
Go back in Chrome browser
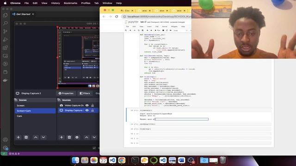pyautogui.click(x=104, y=17)
